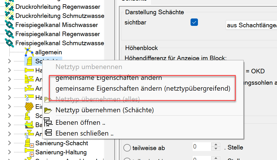277x160 pixels.
Task: Choose 'Ebenen schließen ..' in context menu
Action: click(84, 133)
